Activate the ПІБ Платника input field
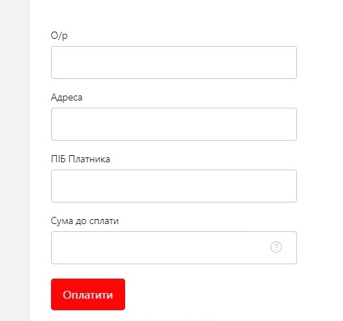The height and width of the screenshot is (321, 343). pyautogui.click(x=174, y=186)
